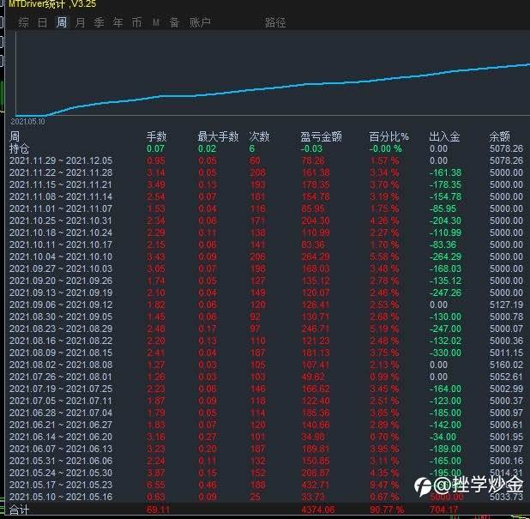Select the M tab

click(155, 22)
